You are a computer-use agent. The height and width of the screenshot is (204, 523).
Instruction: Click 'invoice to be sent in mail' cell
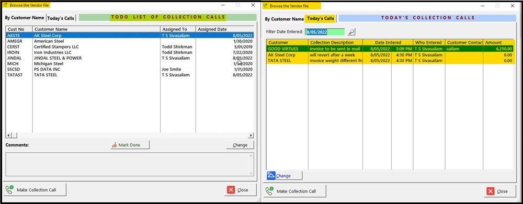[335, 49]
